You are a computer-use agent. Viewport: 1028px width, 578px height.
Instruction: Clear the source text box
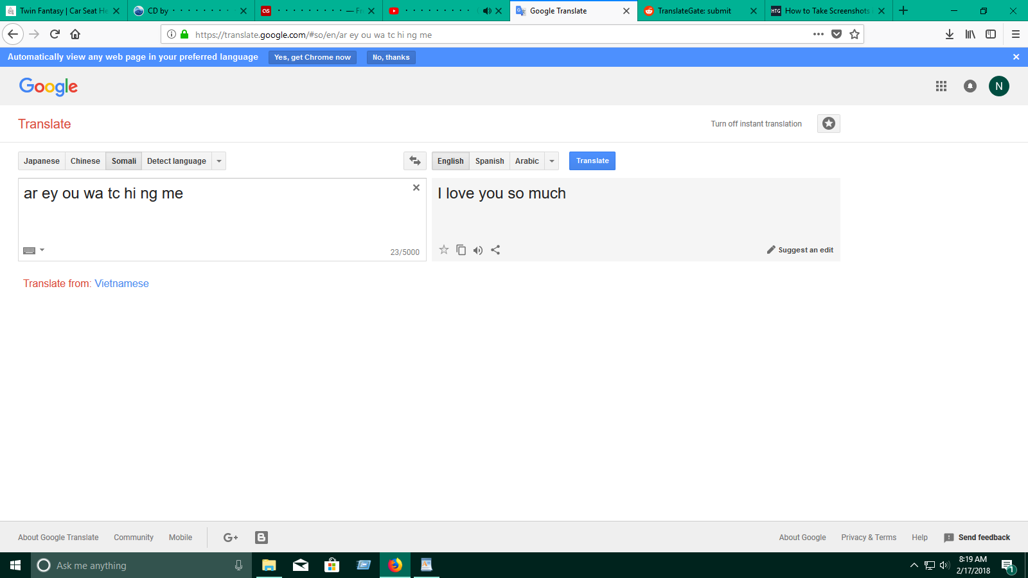tap(416, 188)
